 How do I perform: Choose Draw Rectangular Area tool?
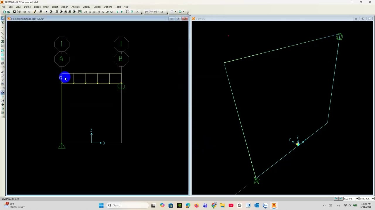[x=3, y=55]
